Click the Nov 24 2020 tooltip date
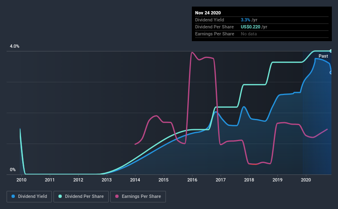The height and width of the screenshot is (209, 338). click(208, 12)
